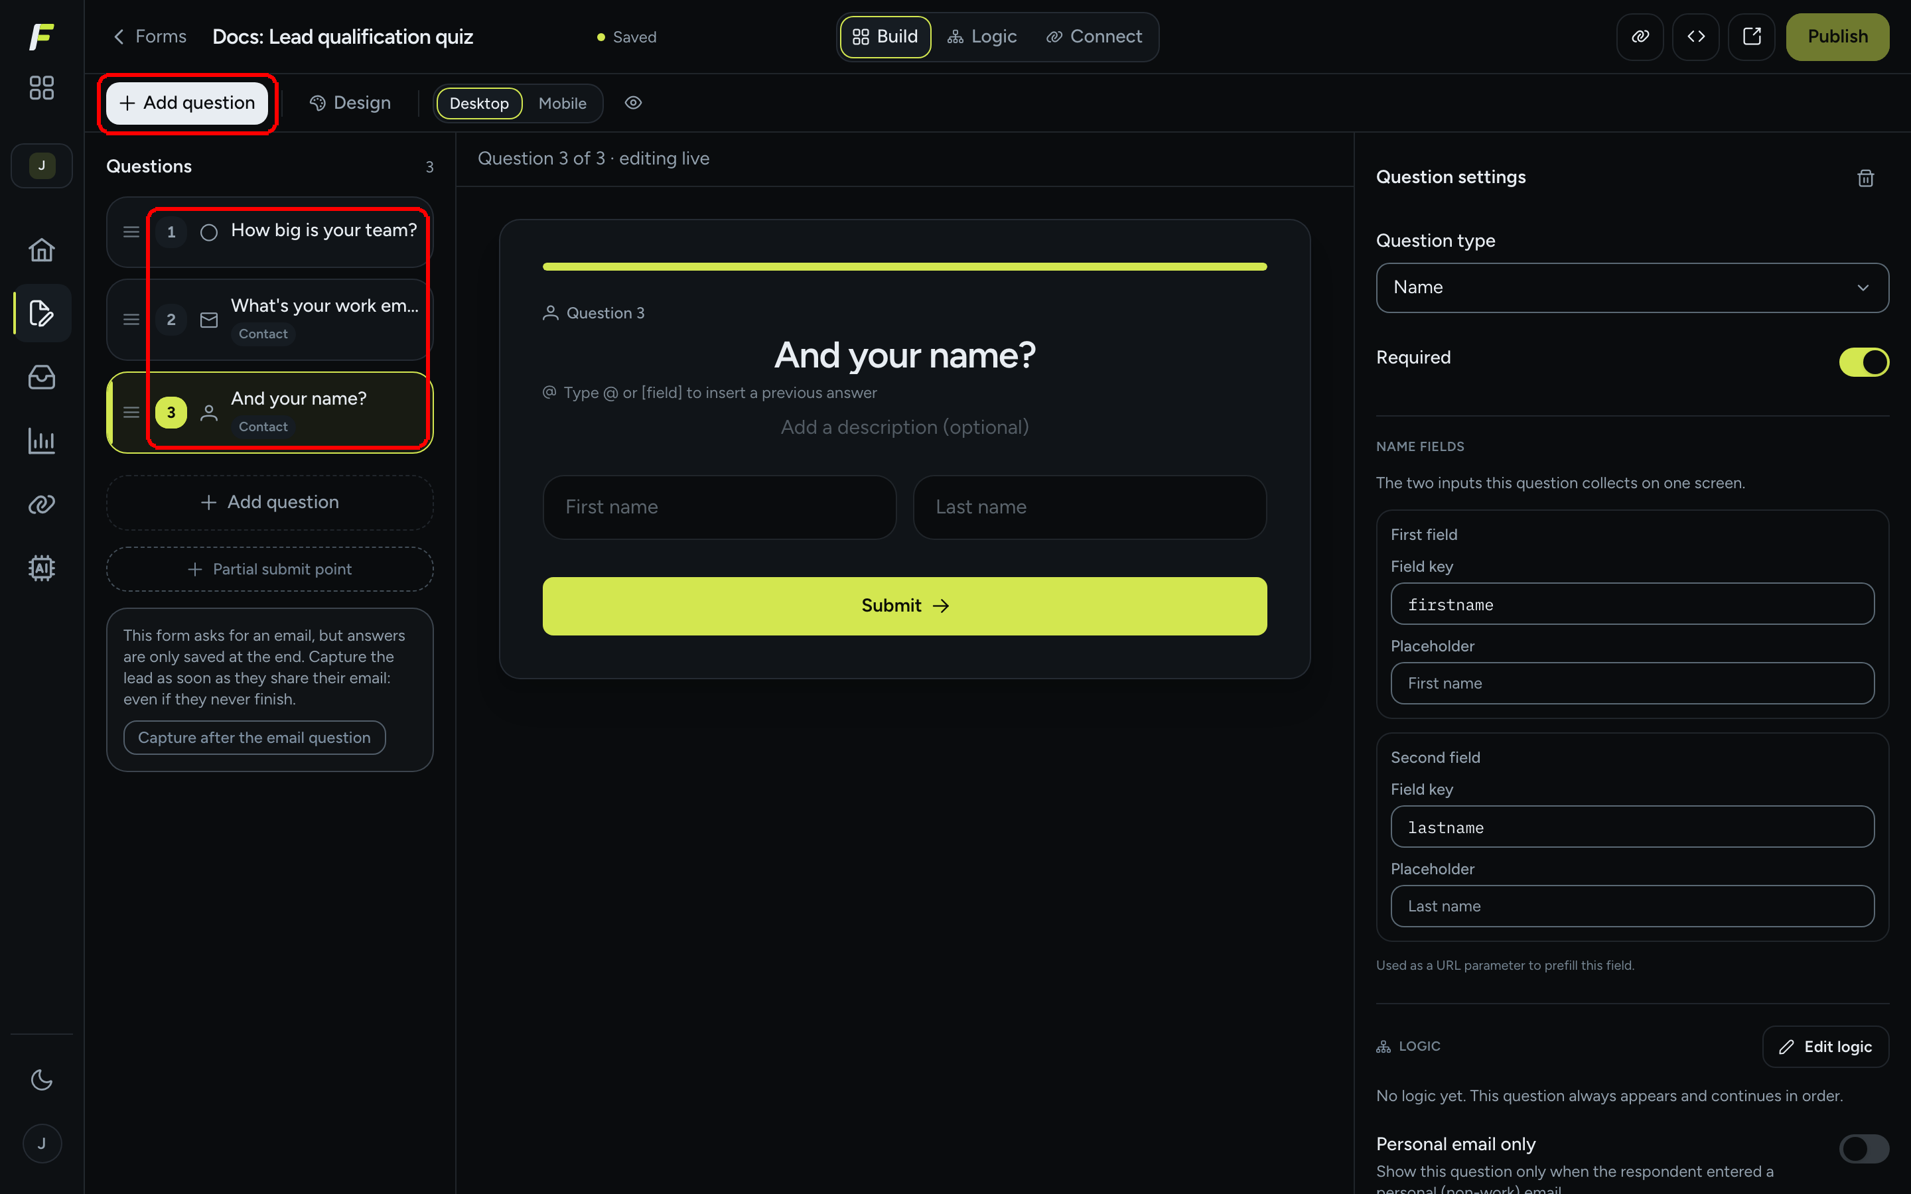Open the AI chip icon in sidebar
1911x1194 pixels.
[x=41, y=568]
